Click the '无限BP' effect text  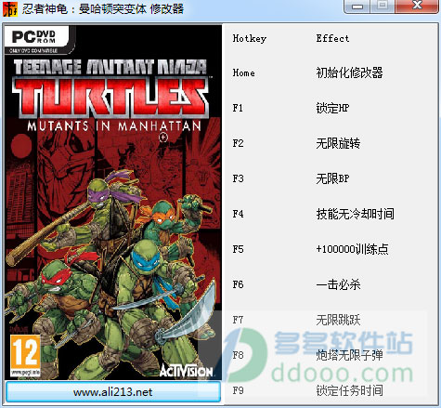coord(332,178)
